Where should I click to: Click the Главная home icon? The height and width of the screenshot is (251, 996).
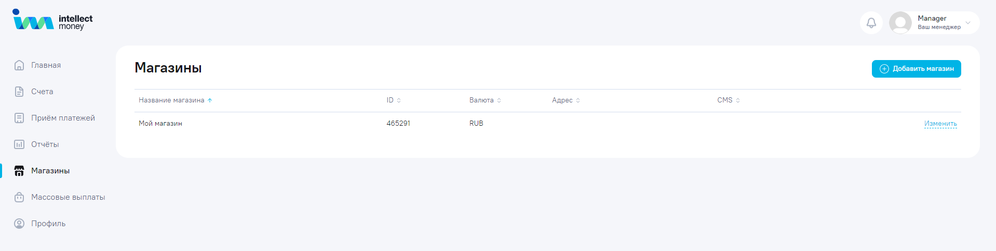pyautogui.click(x=19, y=65)
